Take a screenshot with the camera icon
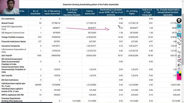Image resolution: width=184 pixels, height=103 pixels. 179,65
